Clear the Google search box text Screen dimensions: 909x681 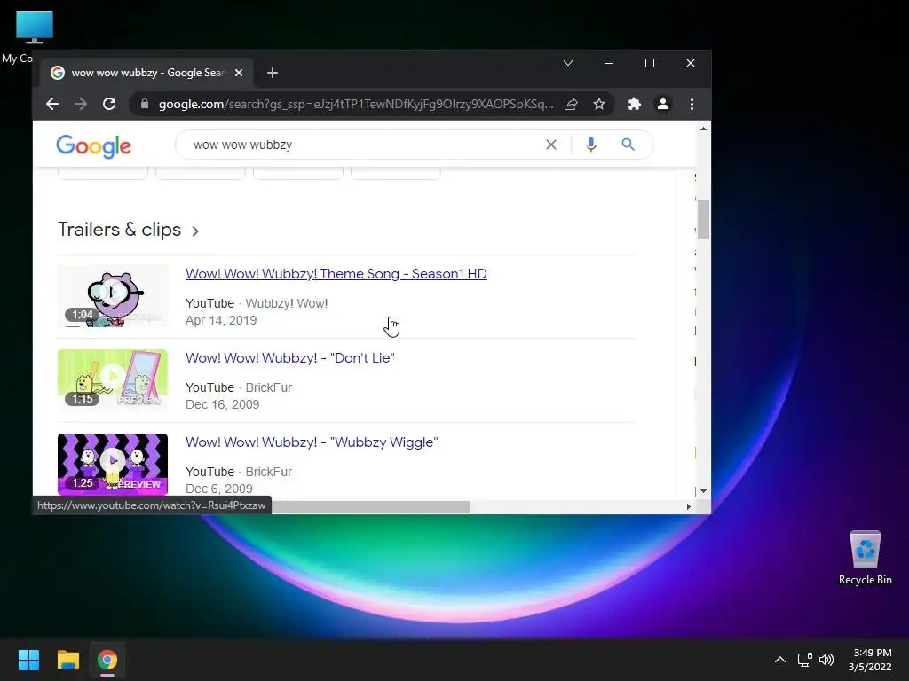point(551,145)
